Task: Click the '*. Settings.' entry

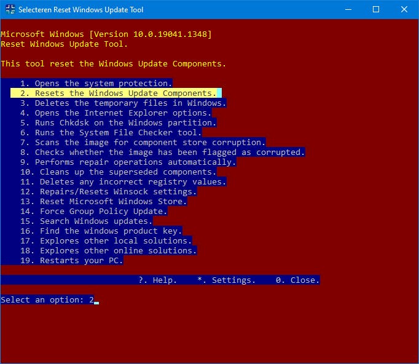Action: tap(226, 280)
